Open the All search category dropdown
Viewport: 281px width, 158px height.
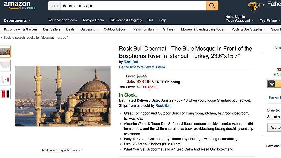click(x=55, y=6)
